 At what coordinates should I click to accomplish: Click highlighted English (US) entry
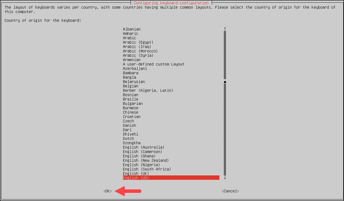171,178
